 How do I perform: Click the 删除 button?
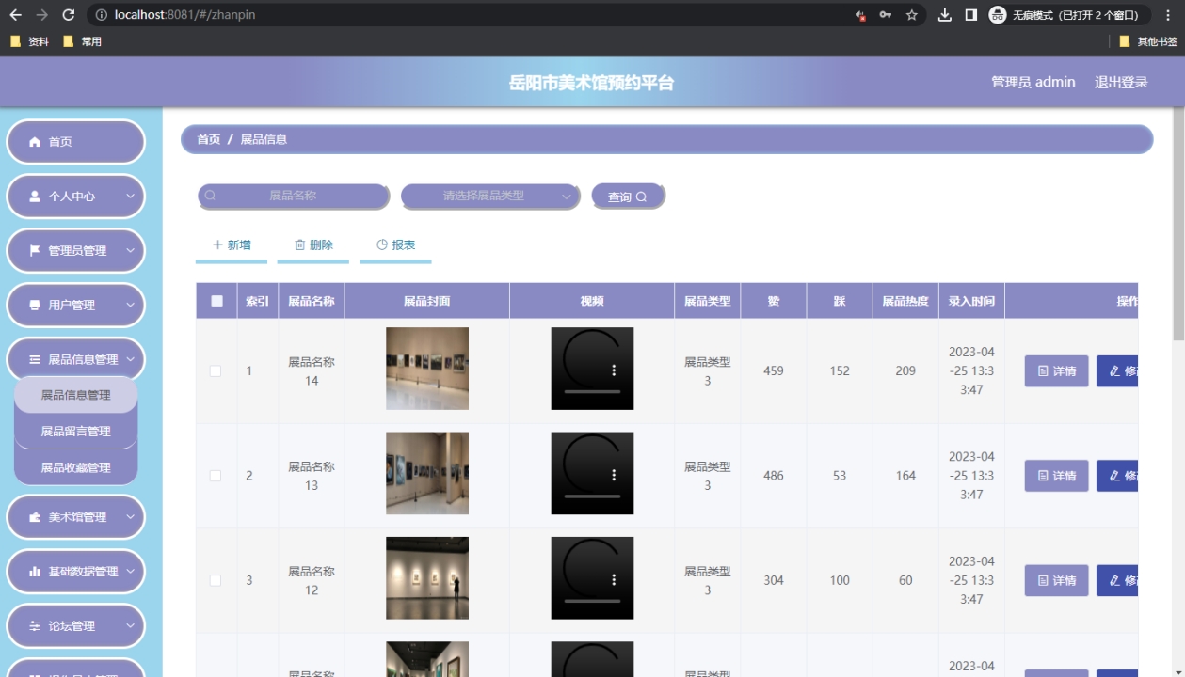(x=313, y=244)
